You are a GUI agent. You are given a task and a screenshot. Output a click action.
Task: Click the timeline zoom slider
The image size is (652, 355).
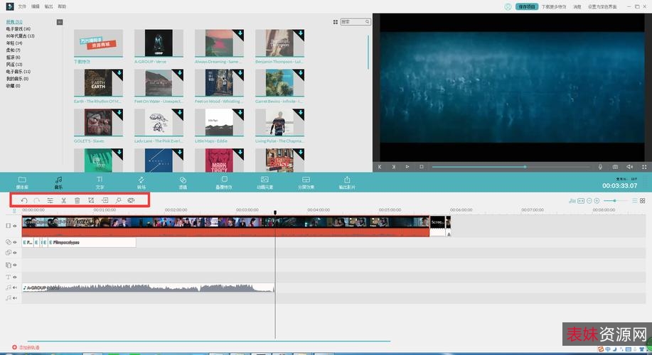coord(615,201)
